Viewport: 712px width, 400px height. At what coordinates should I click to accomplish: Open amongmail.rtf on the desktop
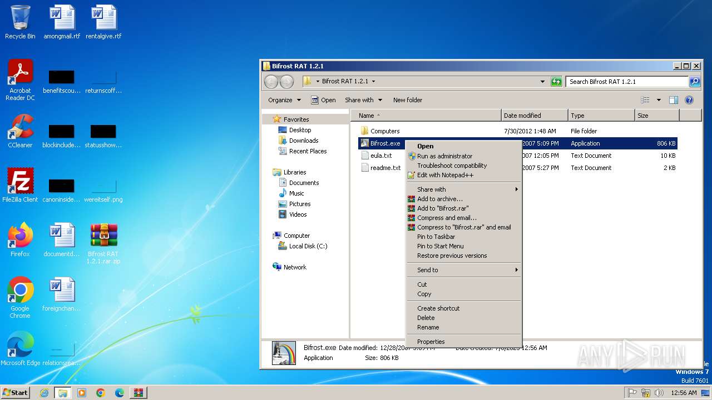click(62, 22)
